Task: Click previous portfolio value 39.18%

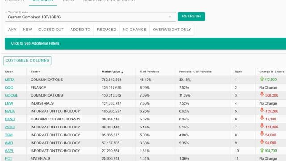Action: (x=185, y=80)
